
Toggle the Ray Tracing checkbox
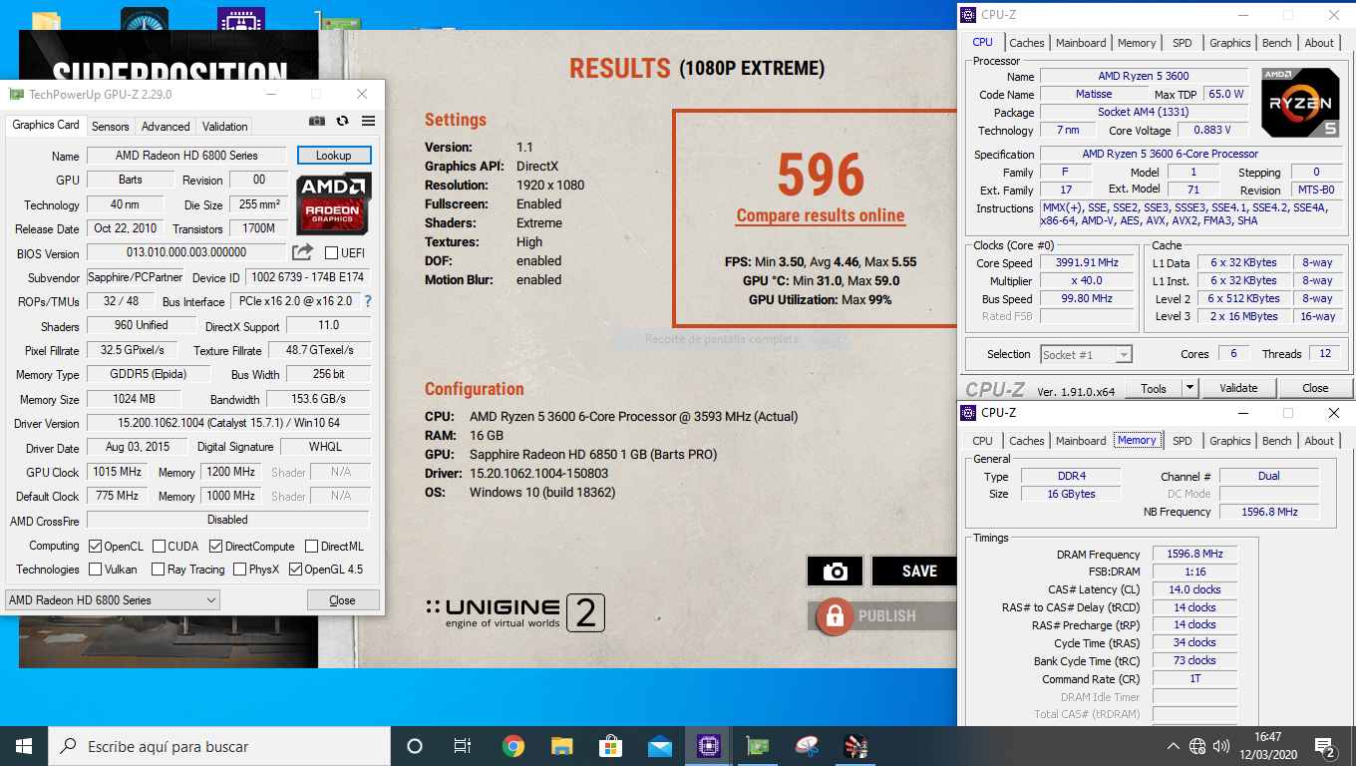click(159, 570)
